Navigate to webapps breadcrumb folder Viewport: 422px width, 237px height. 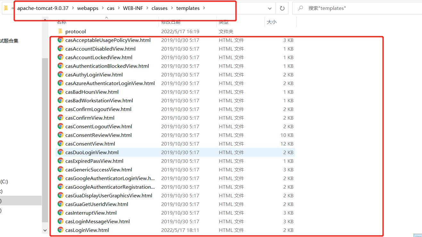88,8
